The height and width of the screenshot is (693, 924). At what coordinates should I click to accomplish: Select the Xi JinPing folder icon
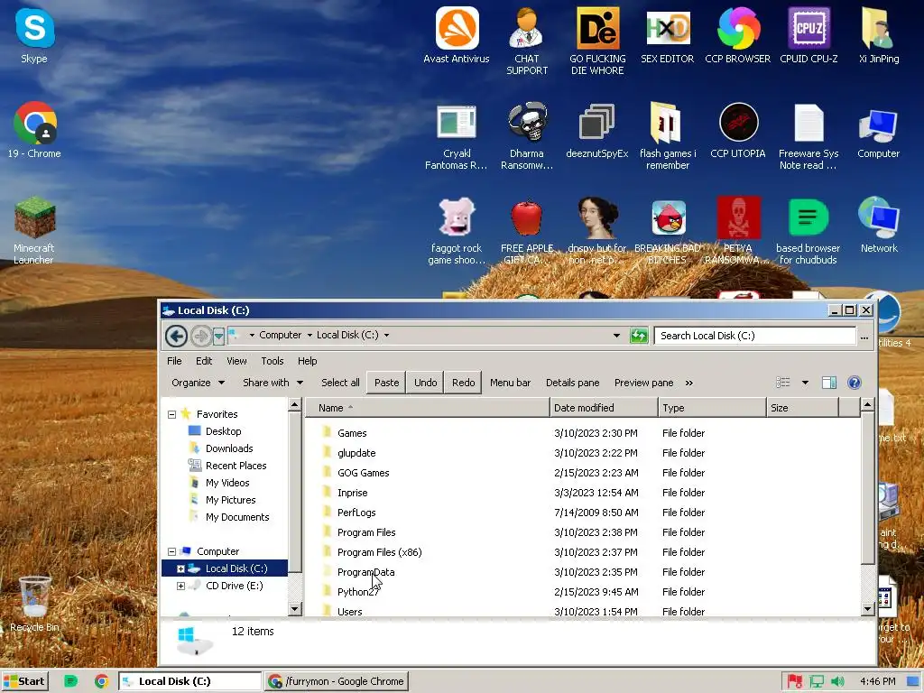click(x=879, y=35)
